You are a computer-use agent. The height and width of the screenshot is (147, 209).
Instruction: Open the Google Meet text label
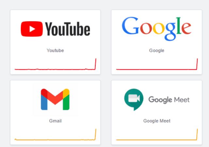coord(157,121)
